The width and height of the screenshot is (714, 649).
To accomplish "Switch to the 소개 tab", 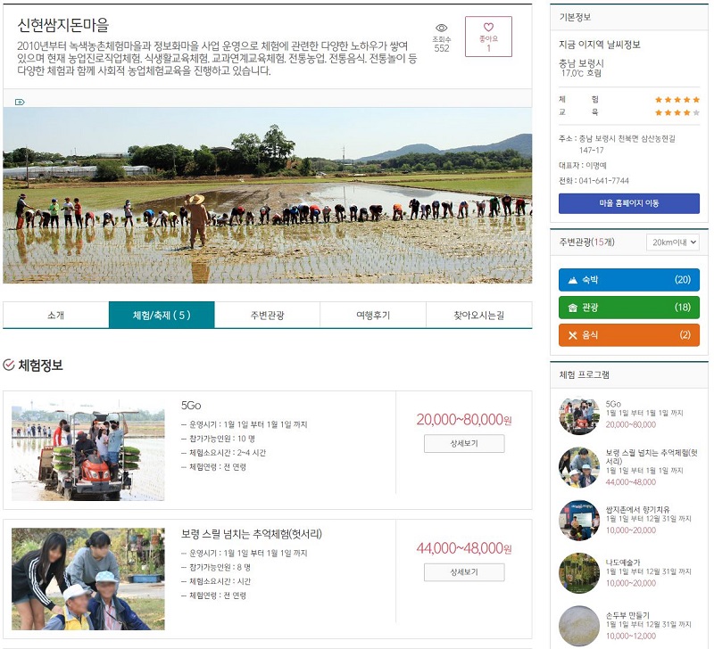I will [x=56, y=315].
